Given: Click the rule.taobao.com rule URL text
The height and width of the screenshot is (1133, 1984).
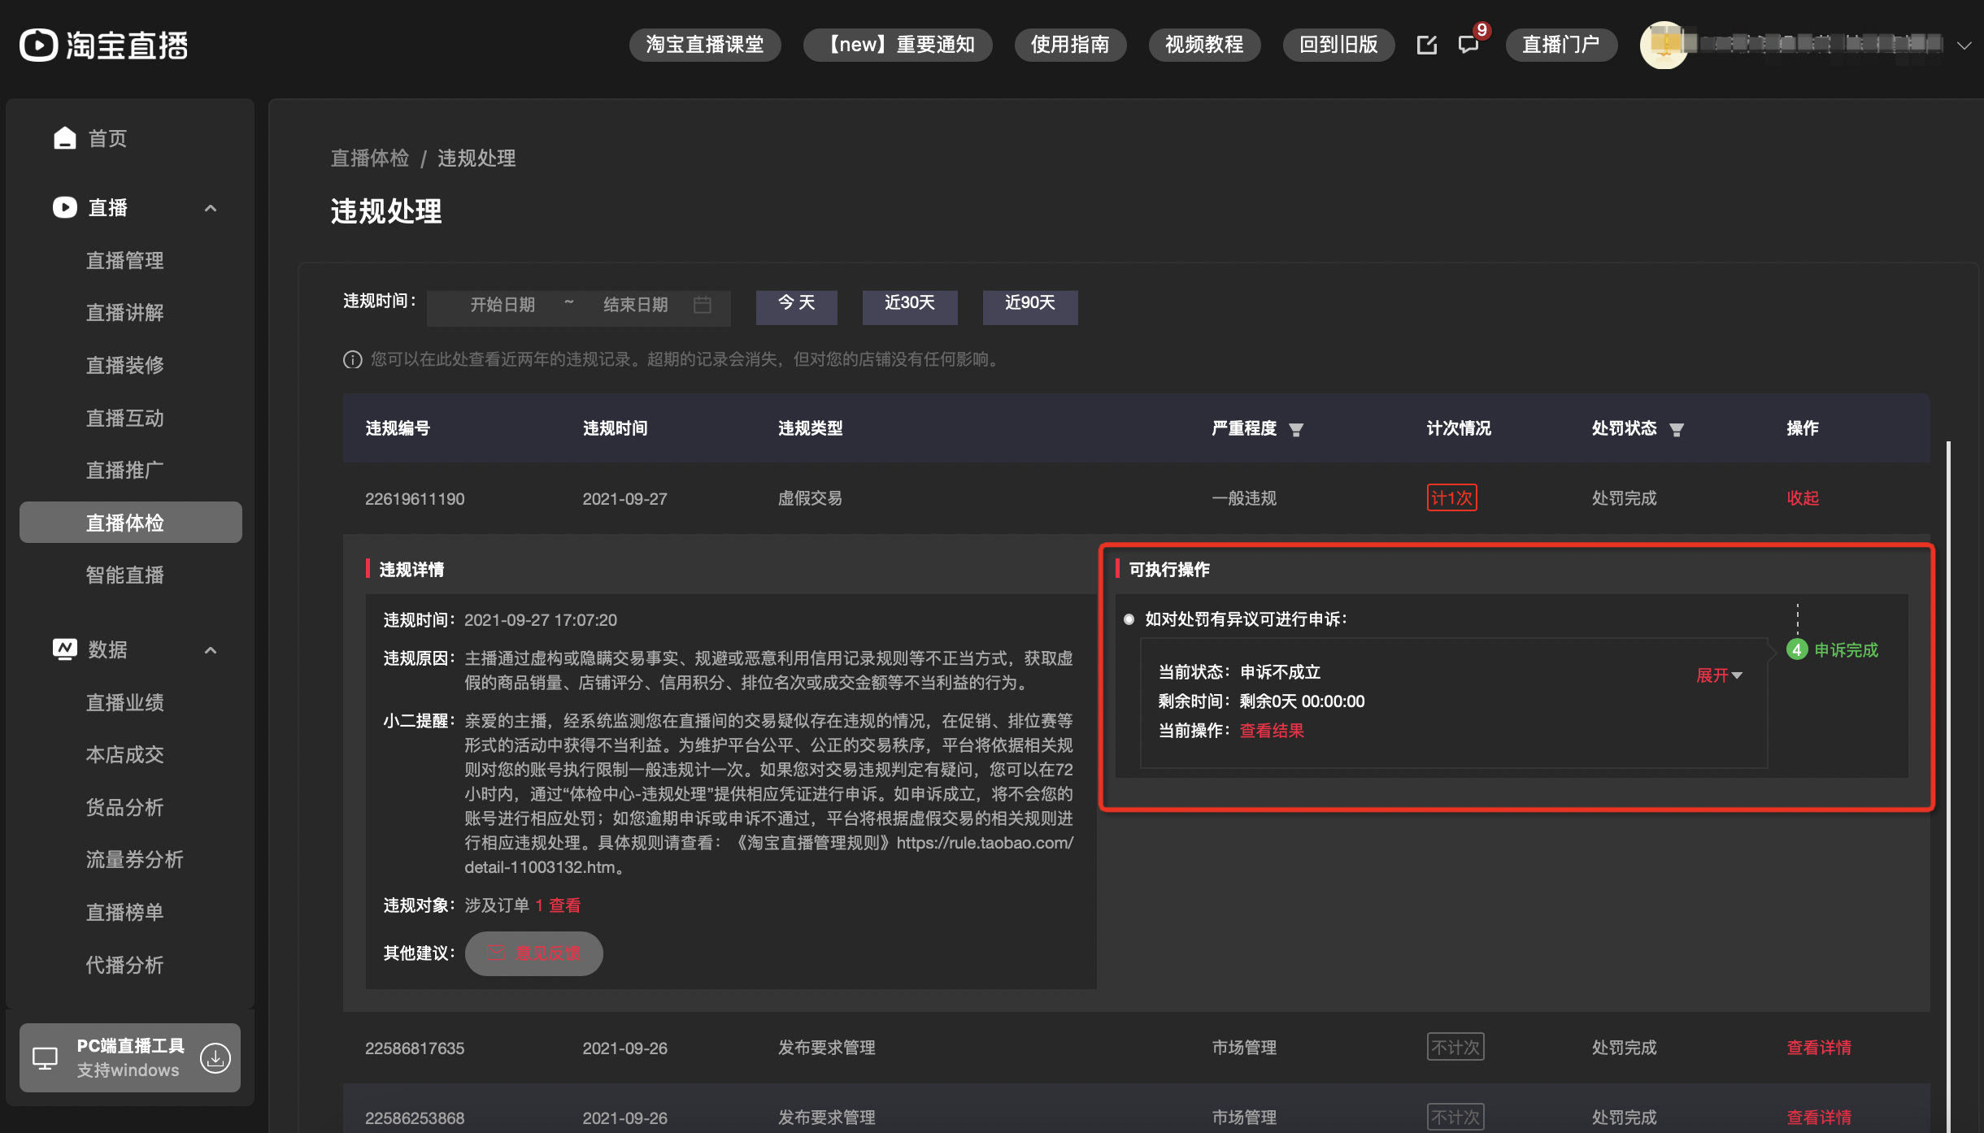Looking at the screenshot, I should 769,855.
